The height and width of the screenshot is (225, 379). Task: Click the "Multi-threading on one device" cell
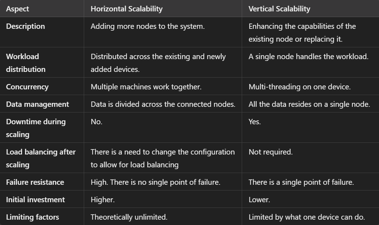pyautogui.click(x=299, y=87)
